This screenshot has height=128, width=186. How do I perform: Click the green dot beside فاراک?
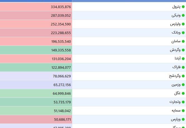pyautogui.click(x=183, y=67)
